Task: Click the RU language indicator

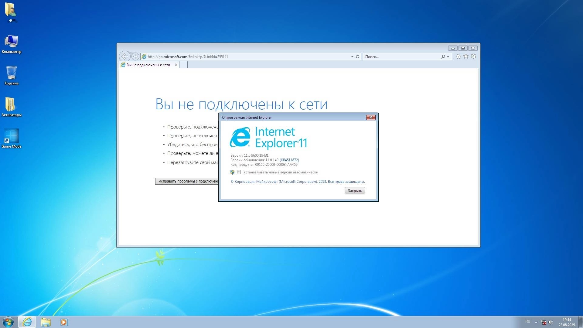Action: point(528,321)
